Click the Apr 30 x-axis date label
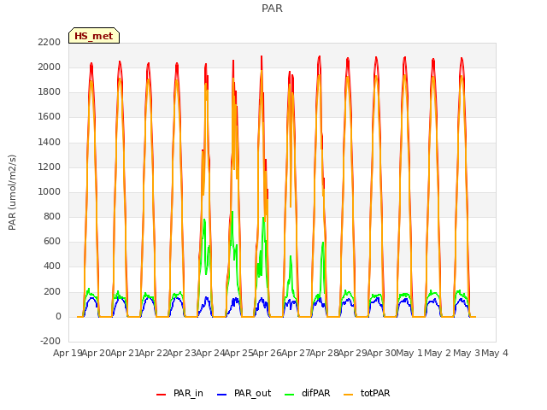 (x=381, y=353)
